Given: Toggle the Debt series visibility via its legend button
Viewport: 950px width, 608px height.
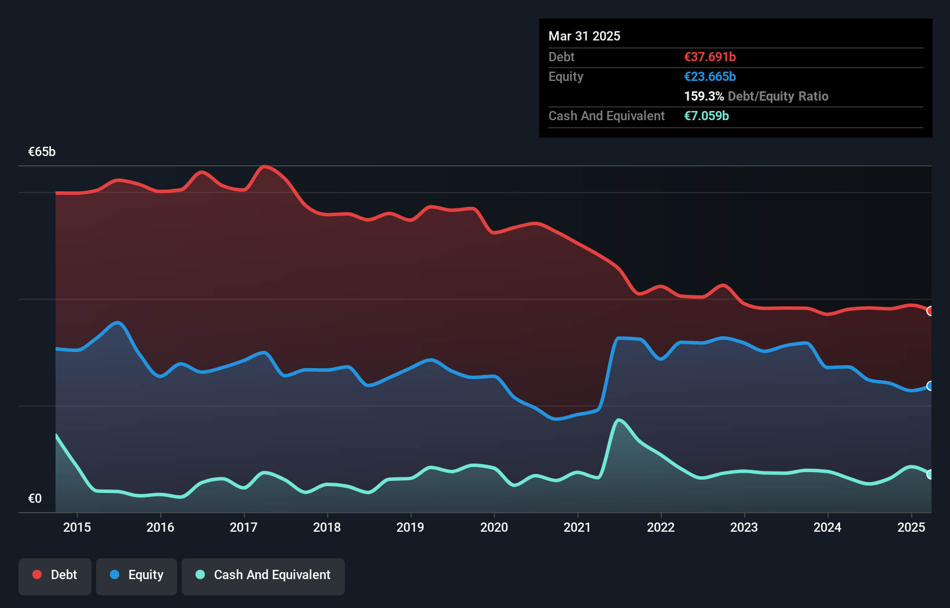Looking at the screenshot, I should pos(55,575).
